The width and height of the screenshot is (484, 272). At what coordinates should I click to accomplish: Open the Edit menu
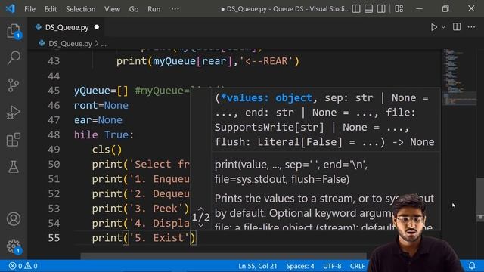click(51, 9)
